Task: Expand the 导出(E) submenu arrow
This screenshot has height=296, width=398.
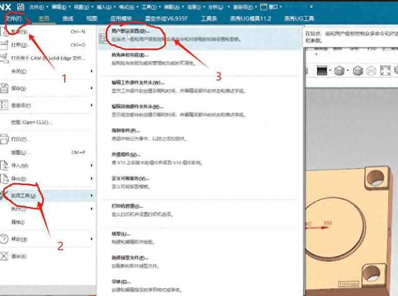Action: point(91,179)
